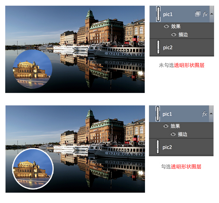Click the pic1 layer name in top panel
219x203 pixels.
(168, 14)
